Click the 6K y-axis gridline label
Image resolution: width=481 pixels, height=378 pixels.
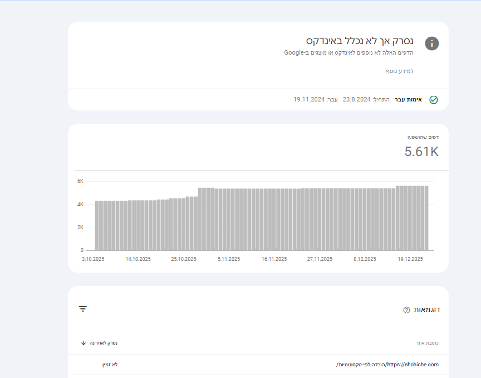click(x=80, y=181)
